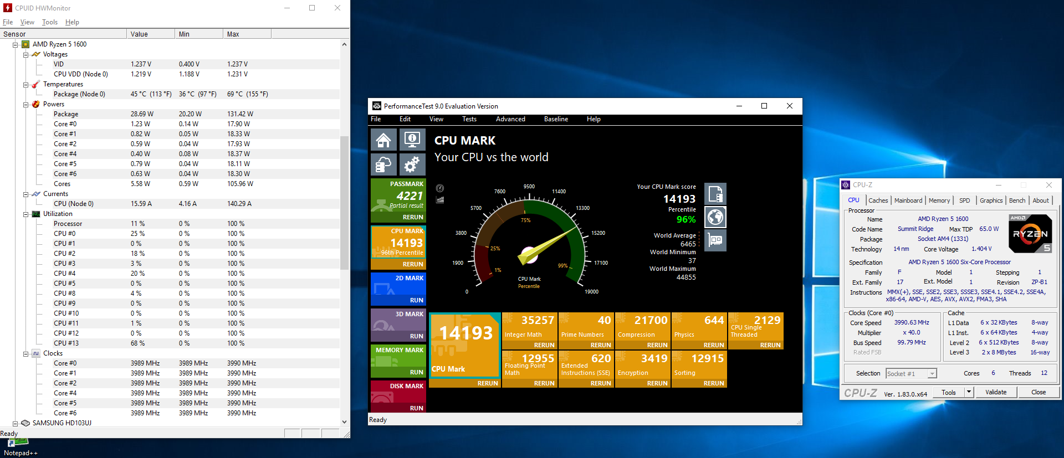Collapse the Voltages tree node
The height and width of the screenshot is (458, 1064).
[25, 55]
